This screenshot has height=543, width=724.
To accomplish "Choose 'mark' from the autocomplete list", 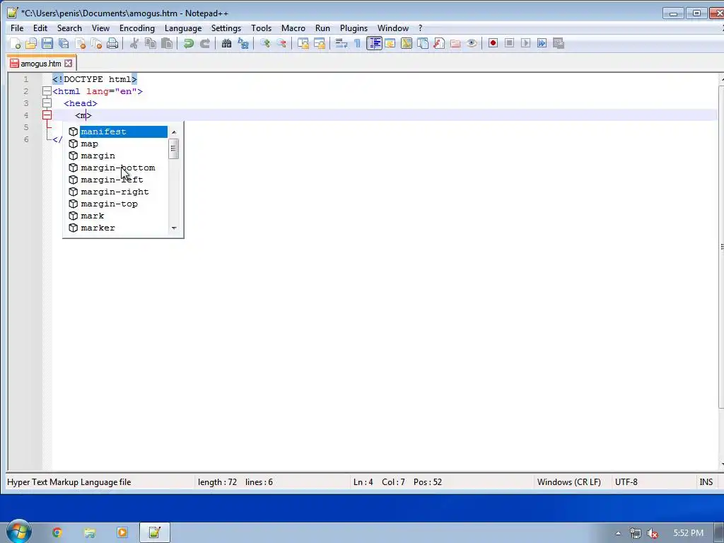I will point(117,216).
